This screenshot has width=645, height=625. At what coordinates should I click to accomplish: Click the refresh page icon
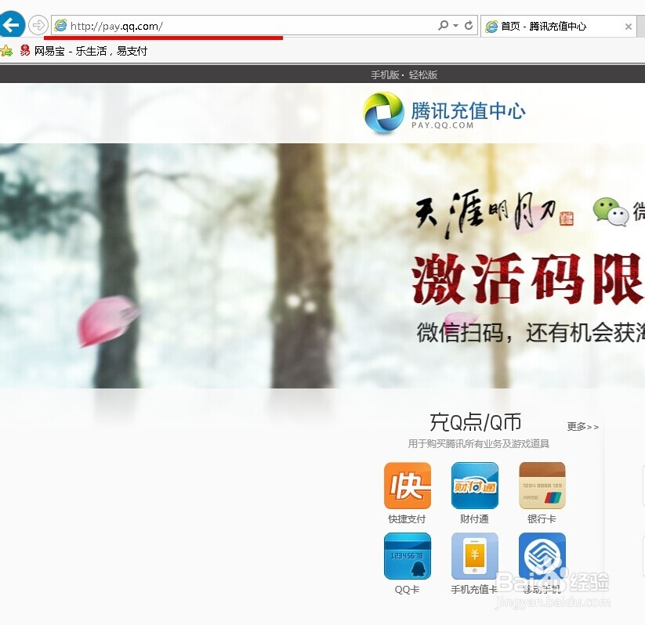click(469, 26)
